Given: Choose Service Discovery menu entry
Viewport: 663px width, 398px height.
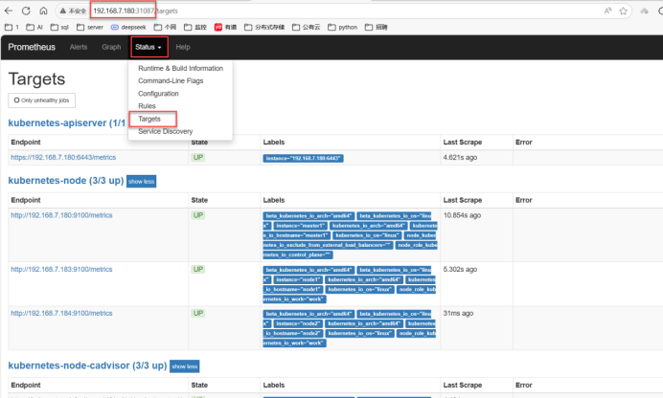Looking at the screenshot, I should pyautogui.click(x=165, y=131).
